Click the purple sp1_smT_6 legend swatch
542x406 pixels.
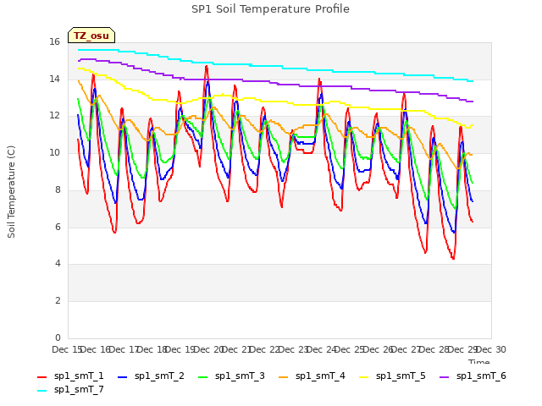[444, 377]
